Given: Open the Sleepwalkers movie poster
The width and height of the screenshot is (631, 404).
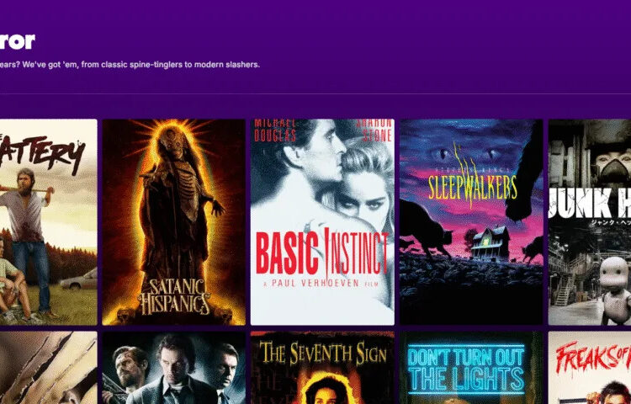Looking at the screenshot, I should [471, 222].
